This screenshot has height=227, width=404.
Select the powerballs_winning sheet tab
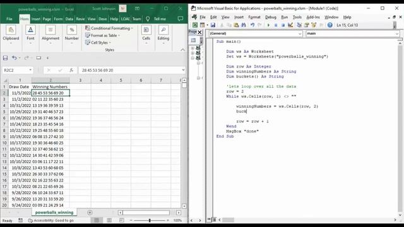pos(54,212)
